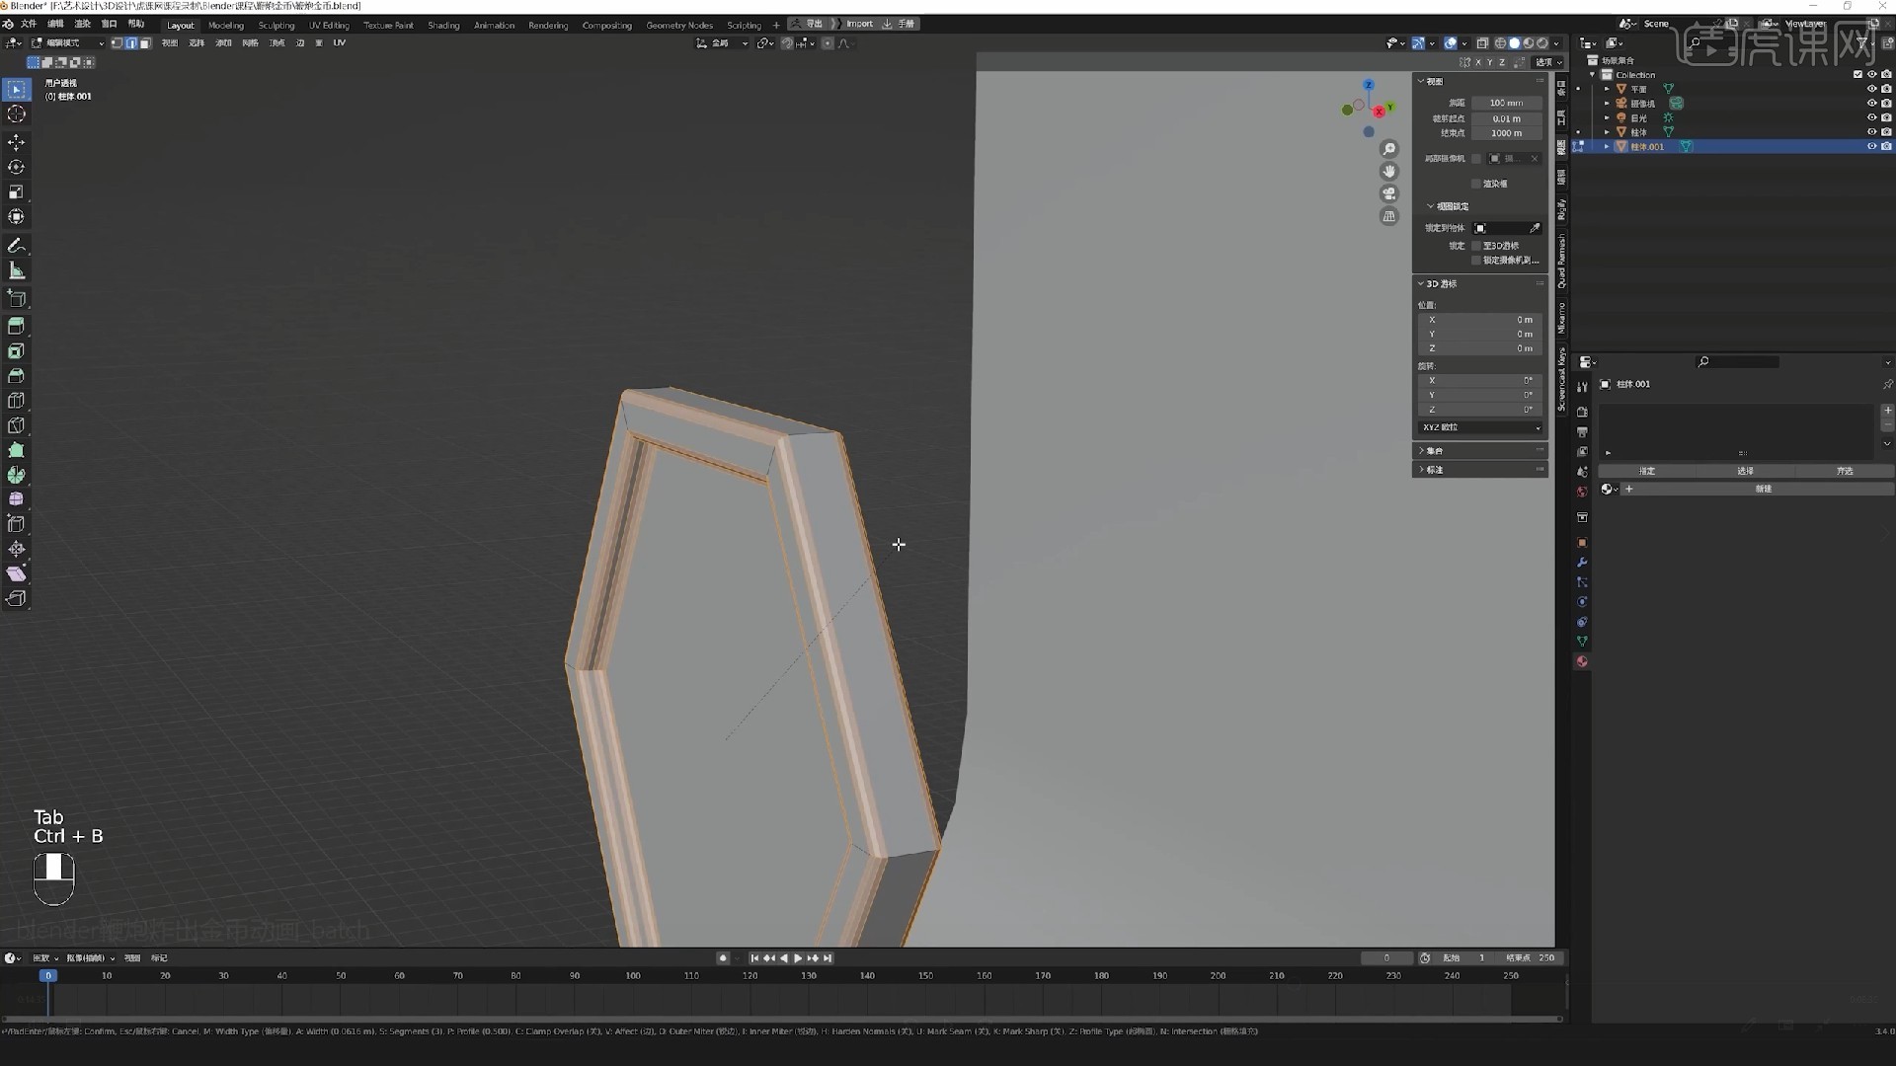
Task: Click the 指定 button in material panel
Action: click(x=1647, y=471)
